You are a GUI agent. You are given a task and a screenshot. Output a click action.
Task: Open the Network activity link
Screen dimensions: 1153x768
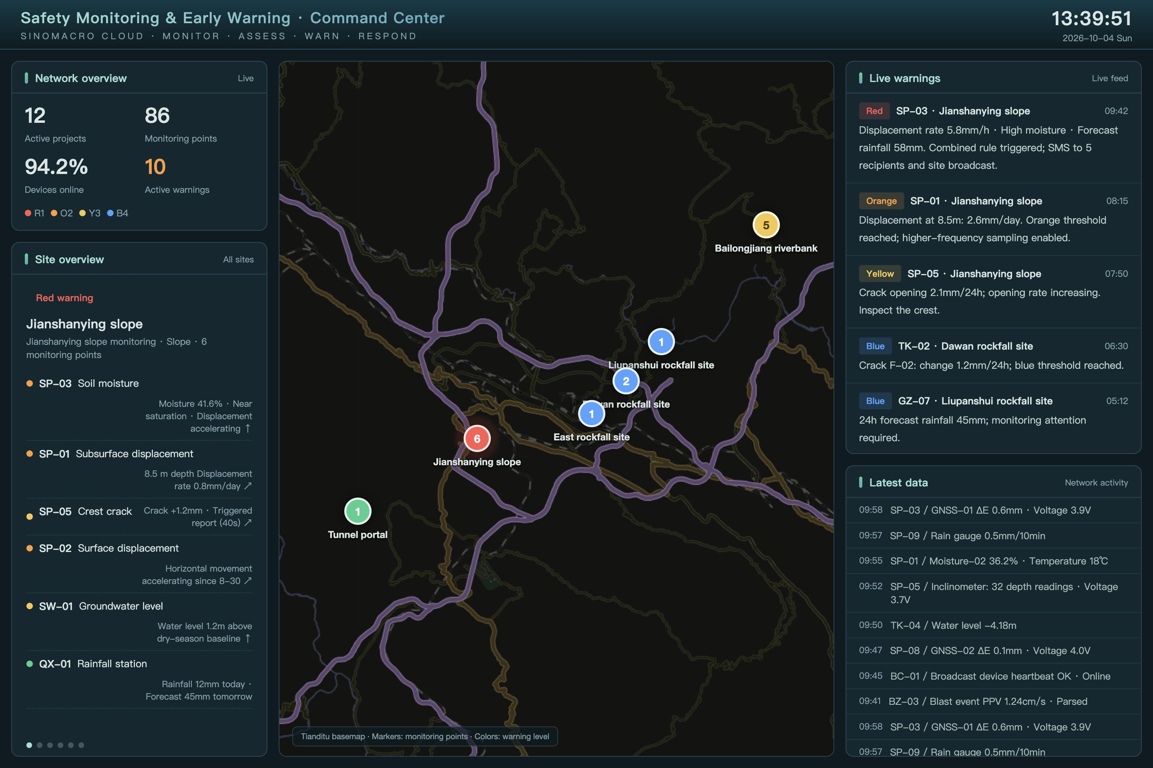1096,482
